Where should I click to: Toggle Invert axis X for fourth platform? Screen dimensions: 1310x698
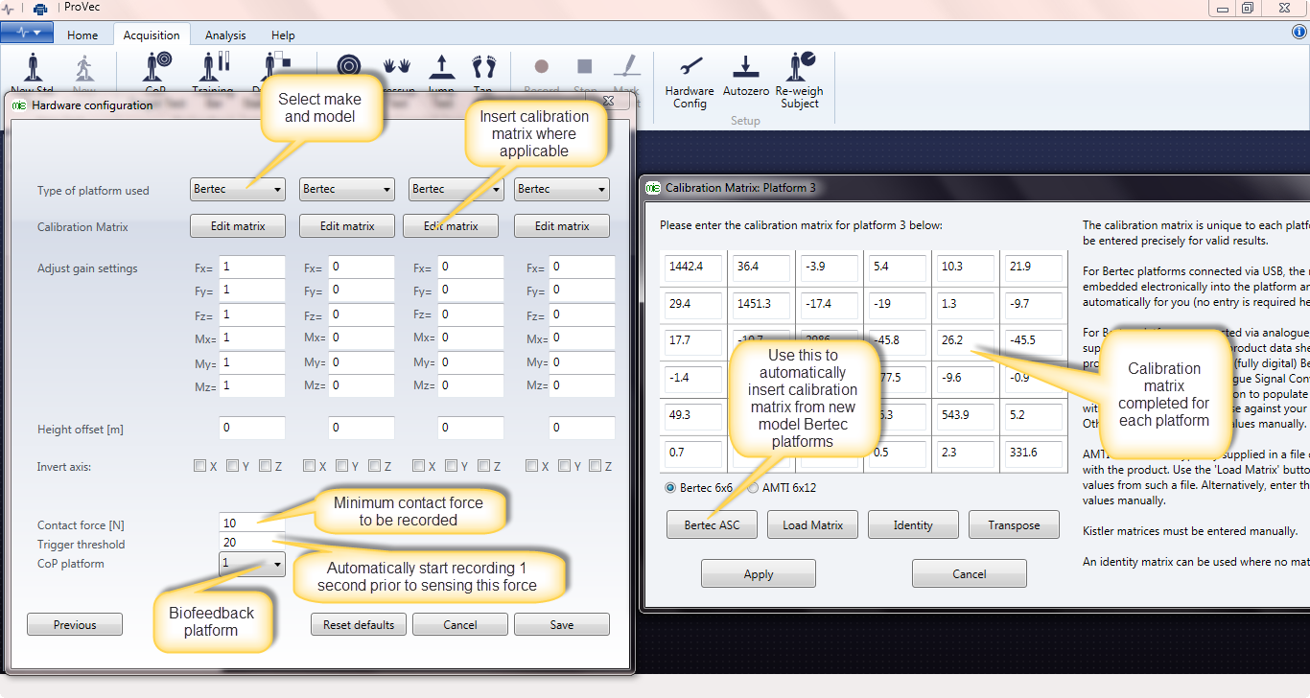[531, 466]
